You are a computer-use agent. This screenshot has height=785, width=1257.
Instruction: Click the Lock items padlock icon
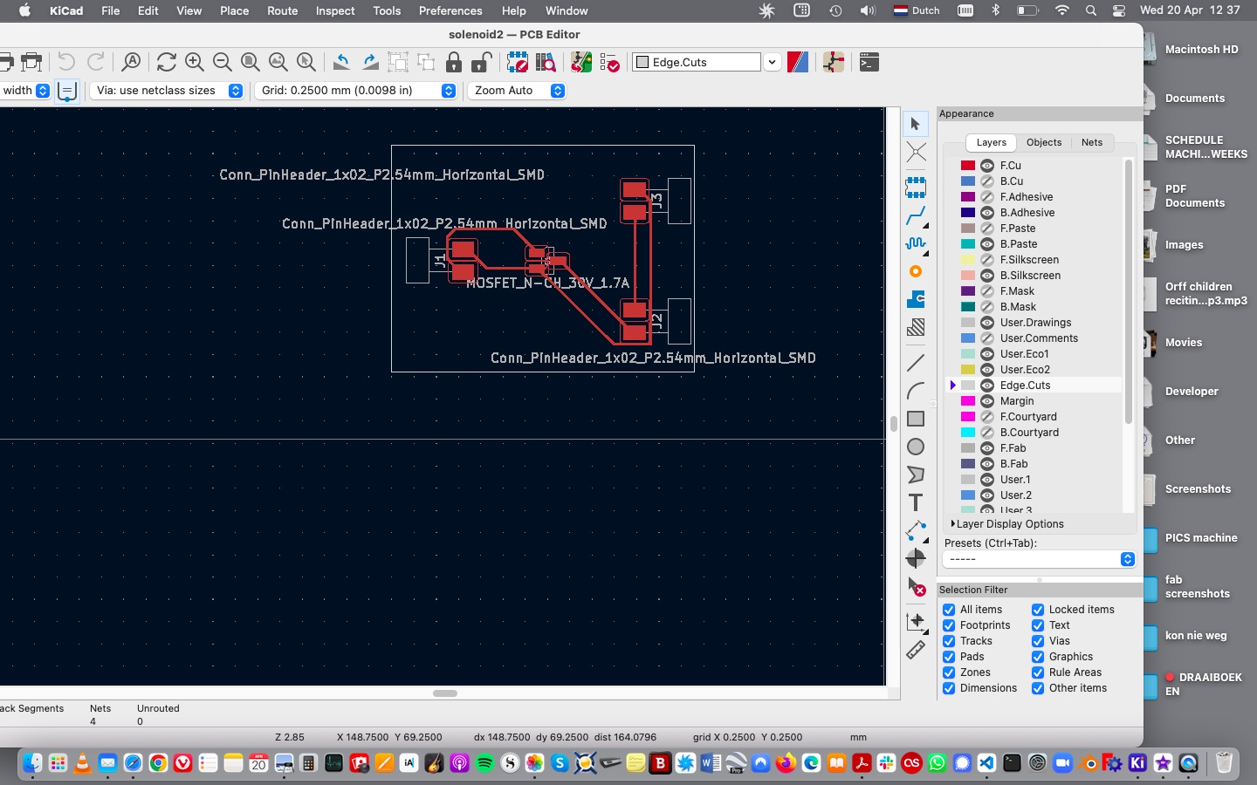454,62
